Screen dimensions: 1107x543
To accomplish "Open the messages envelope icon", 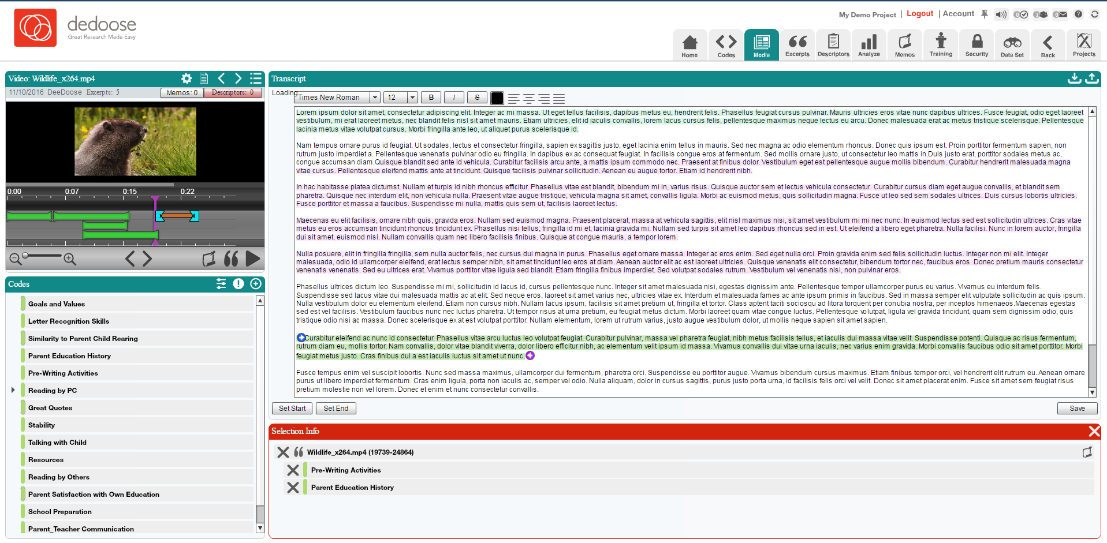I will tap(1060, 14).
